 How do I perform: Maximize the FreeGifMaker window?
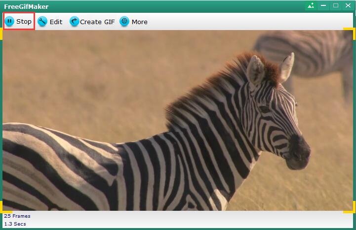336,5
